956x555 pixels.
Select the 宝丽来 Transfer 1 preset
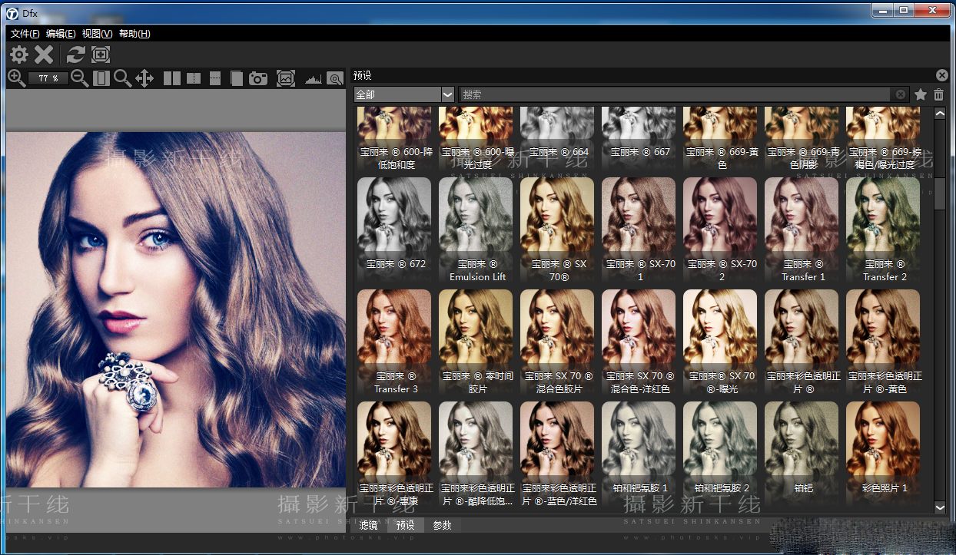tap(803, 230)
